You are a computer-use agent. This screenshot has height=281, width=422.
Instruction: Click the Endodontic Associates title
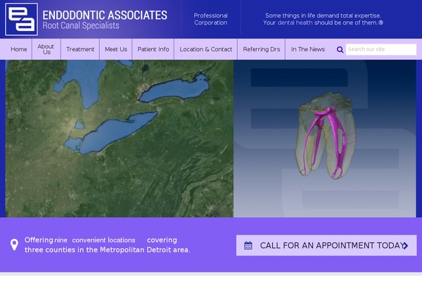[x=105, y=15]
